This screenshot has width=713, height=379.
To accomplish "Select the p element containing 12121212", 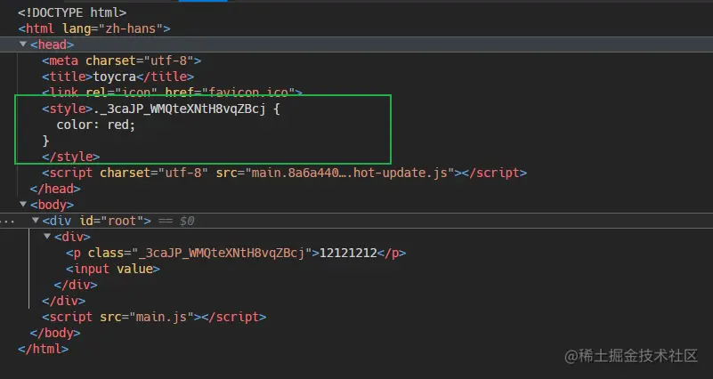I will point(236,253).
